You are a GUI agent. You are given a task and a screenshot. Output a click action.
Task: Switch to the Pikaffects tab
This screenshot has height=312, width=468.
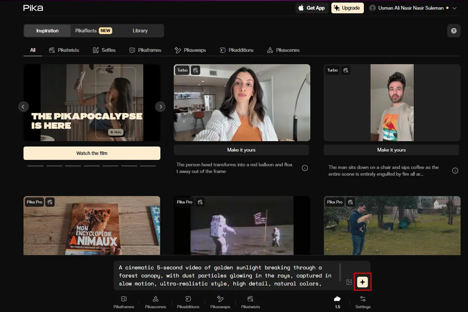pos(93,31)
